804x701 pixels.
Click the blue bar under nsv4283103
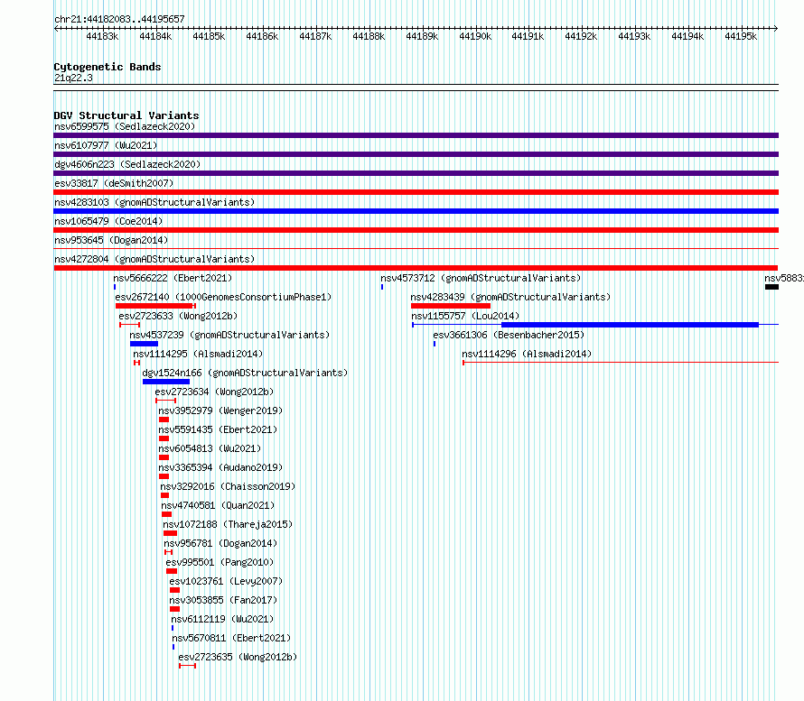pos(416,211)
